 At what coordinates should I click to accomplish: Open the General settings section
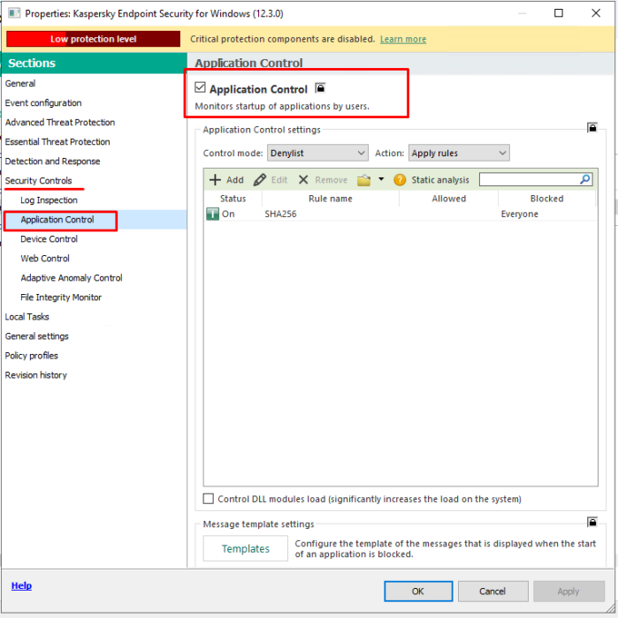pos(37,336)
